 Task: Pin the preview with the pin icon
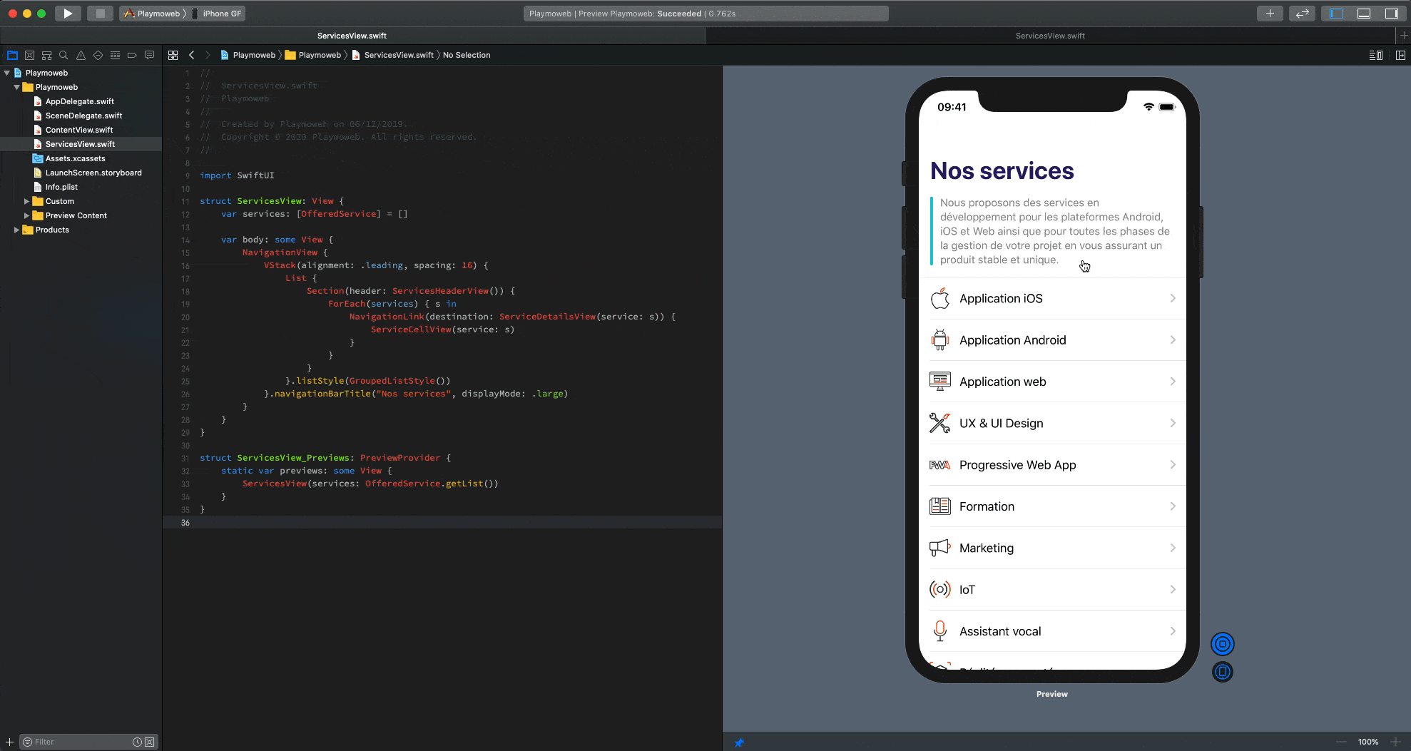pyautogui.click(x=739, y=742)
